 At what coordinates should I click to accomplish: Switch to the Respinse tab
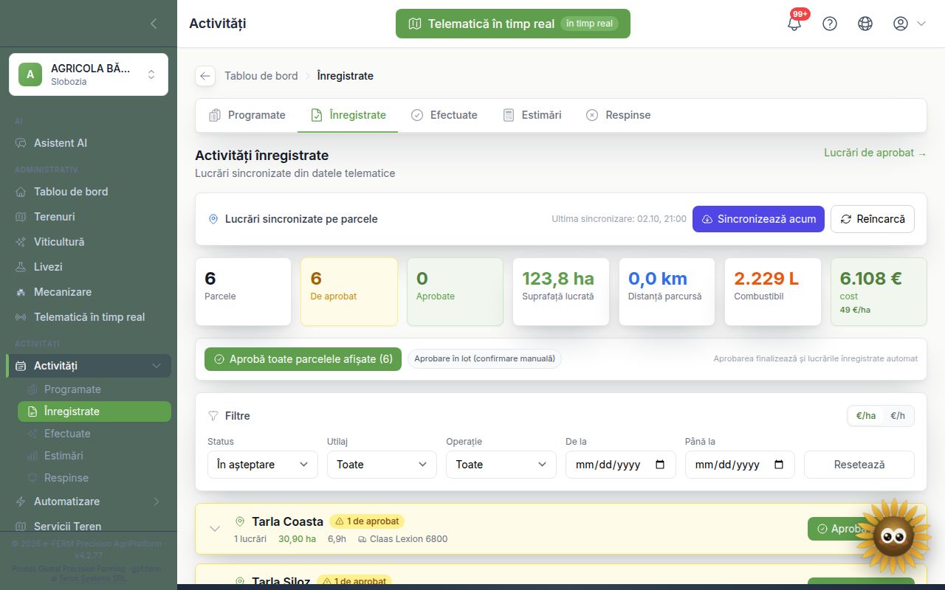click(x=618, y=115)
